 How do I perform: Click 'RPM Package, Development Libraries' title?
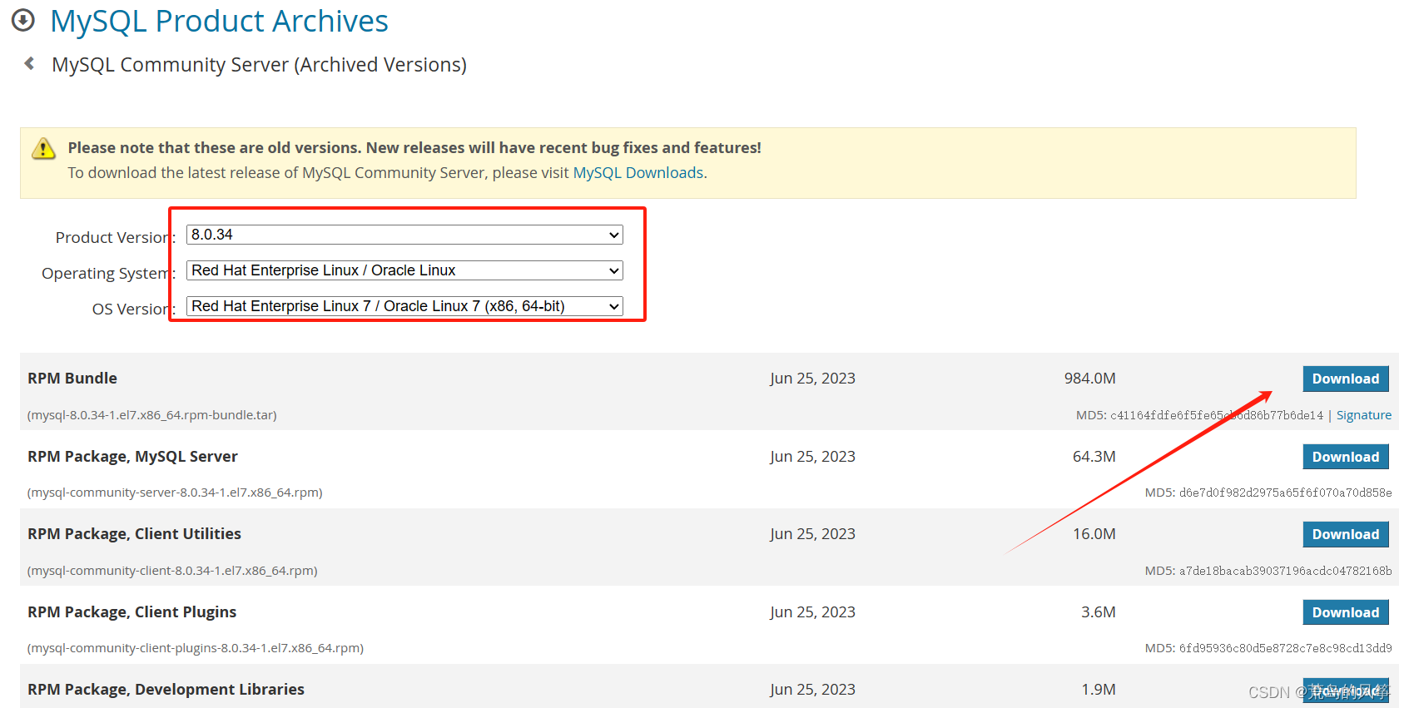[x=166, y=689]
